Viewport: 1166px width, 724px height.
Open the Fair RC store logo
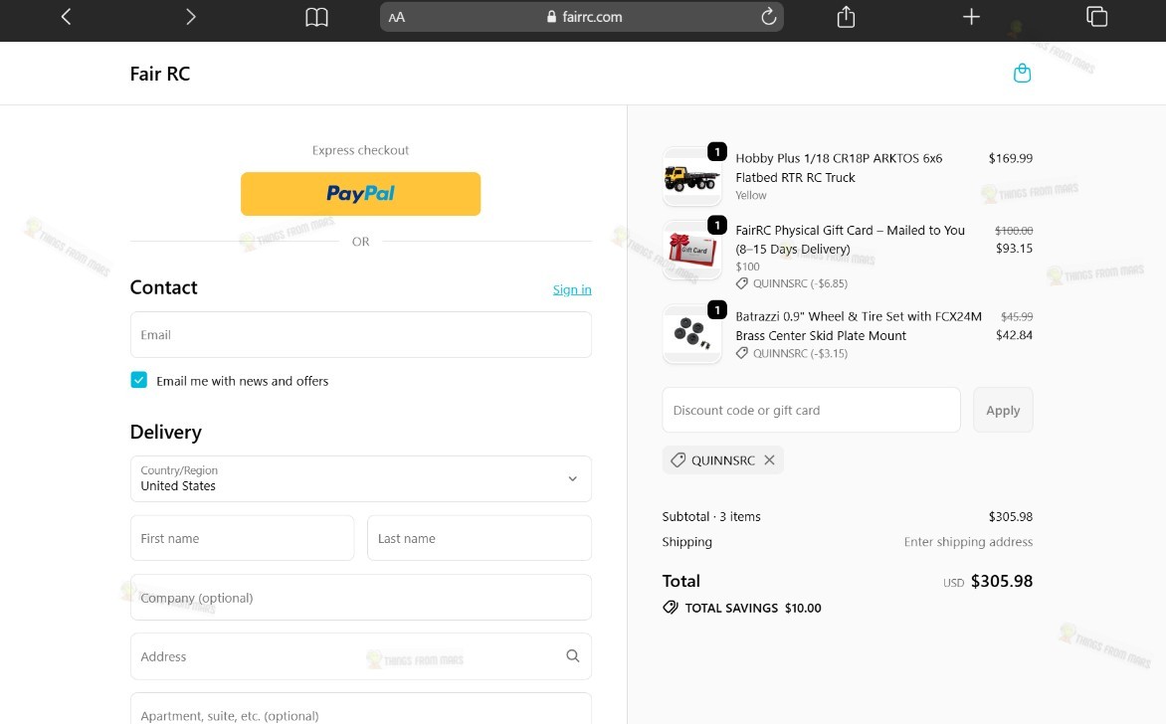click(x=160, y=74)
